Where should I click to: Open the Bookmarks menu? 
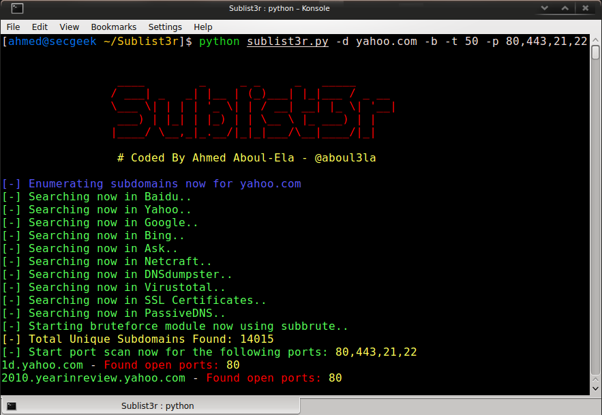click(113, 27)
